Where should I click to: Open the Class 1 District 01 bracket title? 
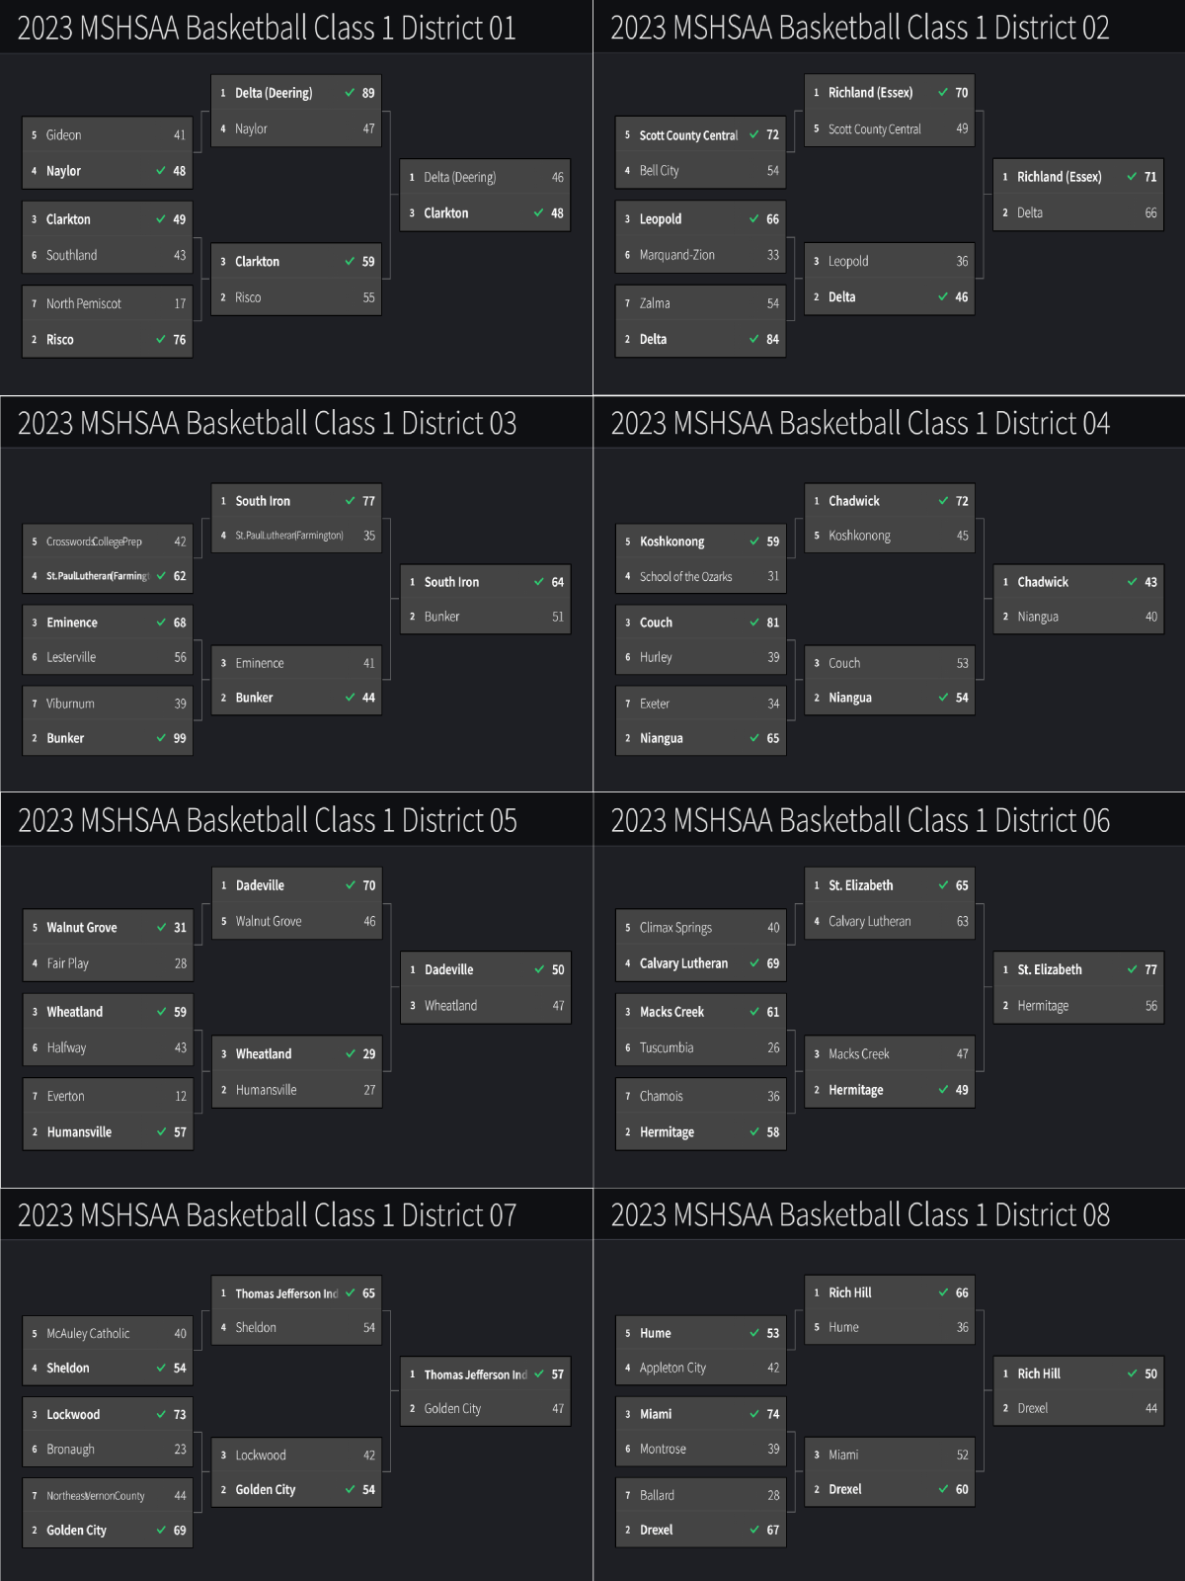click(x=267, y=28)
